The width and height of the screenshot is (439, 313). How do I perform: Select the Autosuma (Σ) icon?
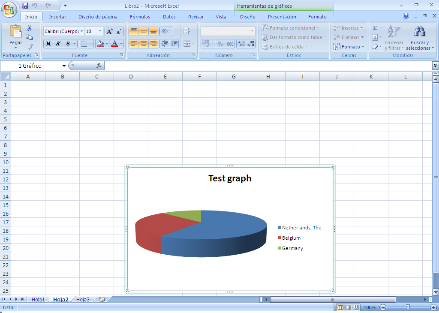pos(375,27)
